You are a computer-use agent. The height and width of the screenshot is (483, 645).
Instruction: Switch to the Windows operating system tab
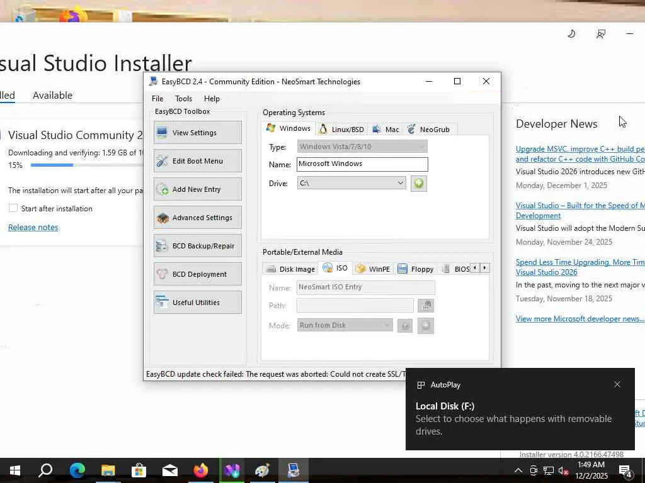(288, 128)
